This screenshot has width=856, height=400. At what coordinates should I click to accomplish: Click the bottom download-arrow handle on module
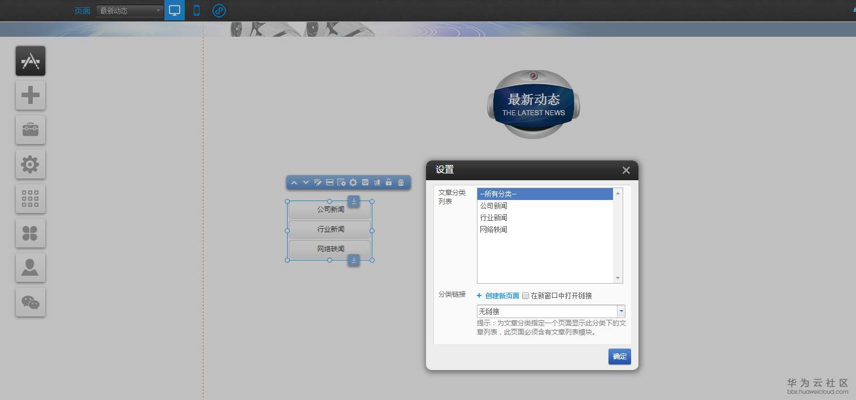coord(354,260)
